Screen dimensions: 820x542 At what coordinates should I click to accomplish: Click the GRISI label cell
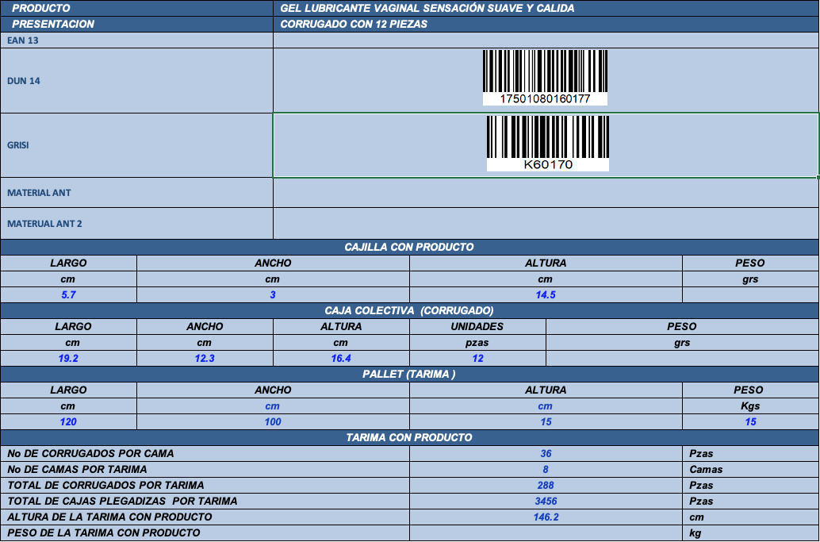136,145
